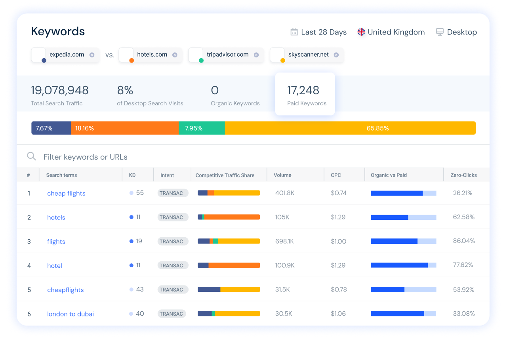Click the $0.74 CPC value
This screenshot has height=339, width=507.
click(339, 193)
